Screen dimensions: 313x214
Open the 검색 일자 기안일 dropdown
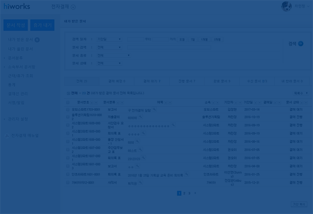tap(109, 39)
